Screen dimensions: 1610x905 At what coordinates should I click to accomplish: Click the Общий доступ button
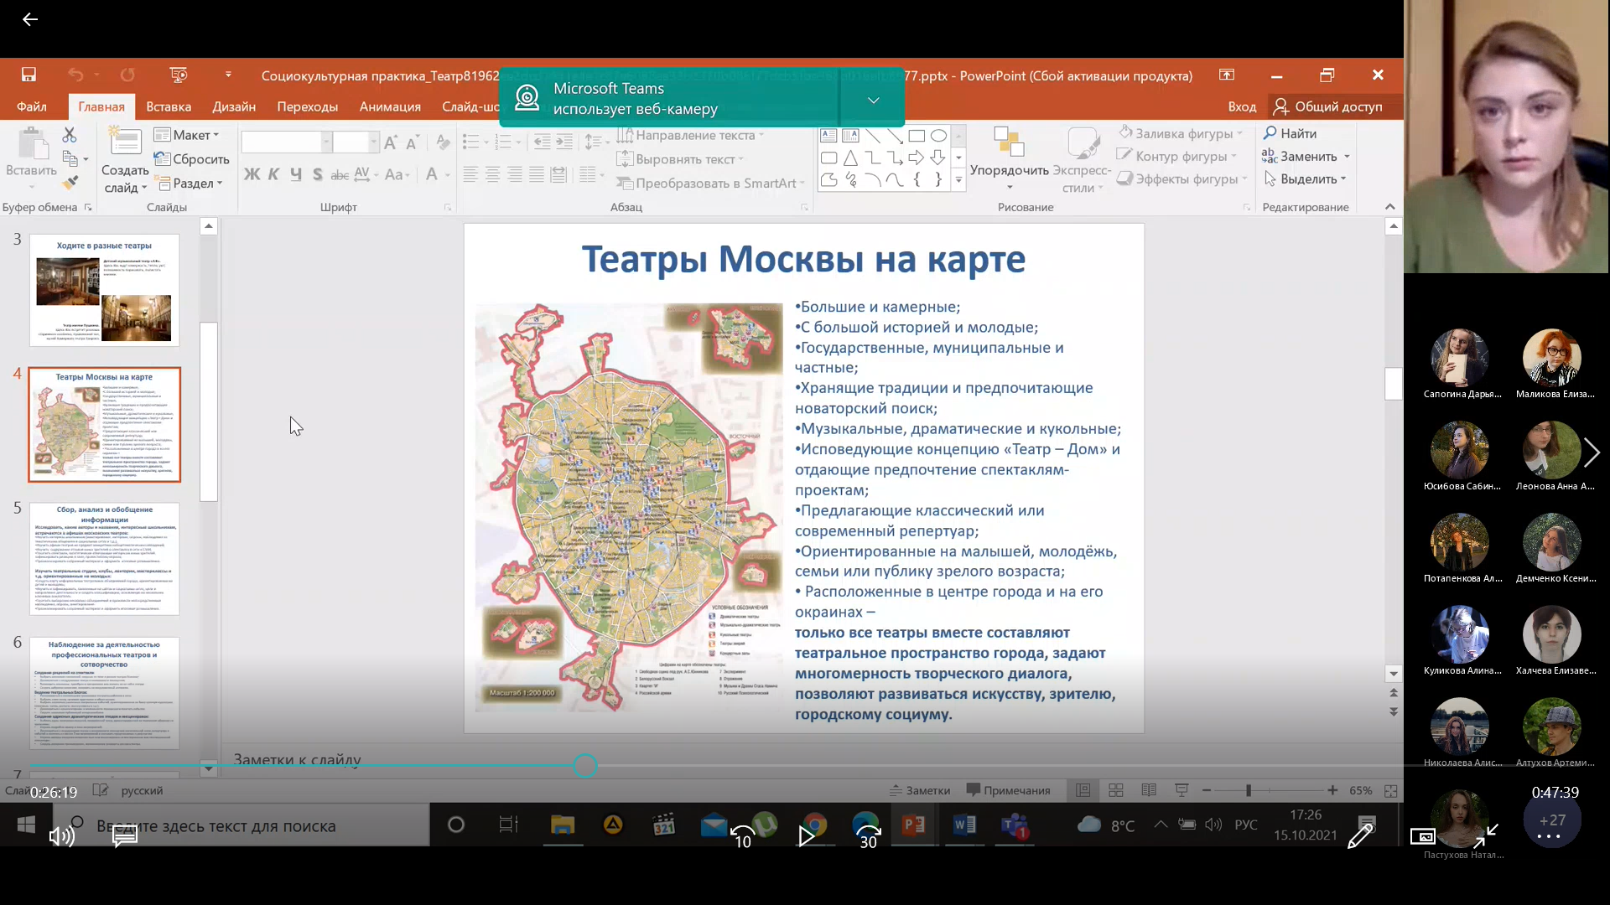(1329, 106)
